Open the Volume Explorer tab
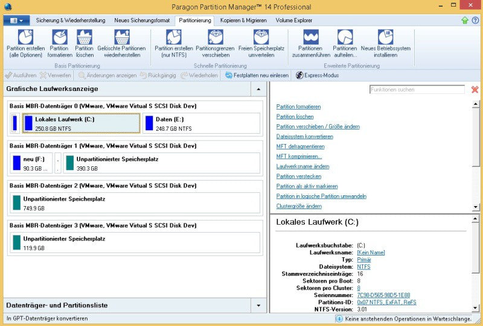 coord(294,20)
